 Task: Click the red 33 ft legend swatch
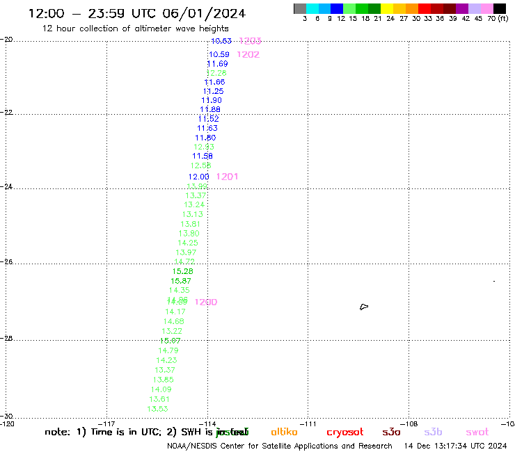(x=425, y=8)
